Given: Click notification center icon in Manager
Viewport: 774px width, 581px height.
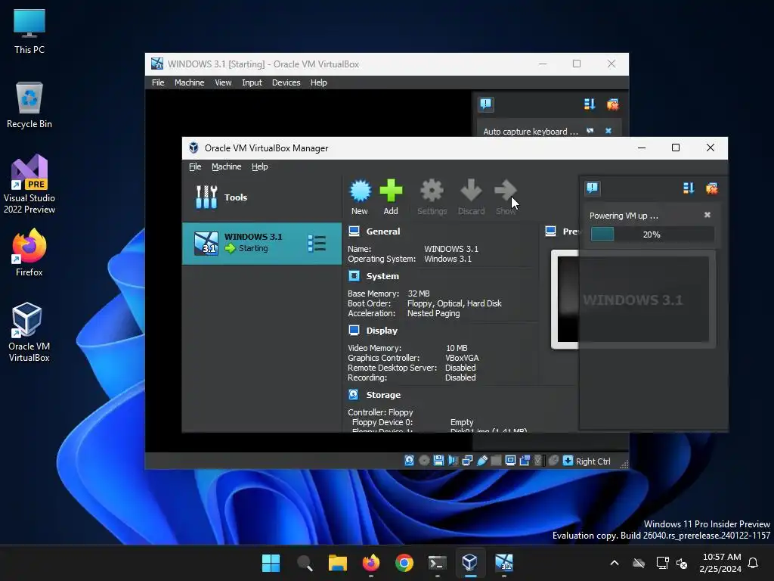Looking at the screenshot, I should pos(593,188).
